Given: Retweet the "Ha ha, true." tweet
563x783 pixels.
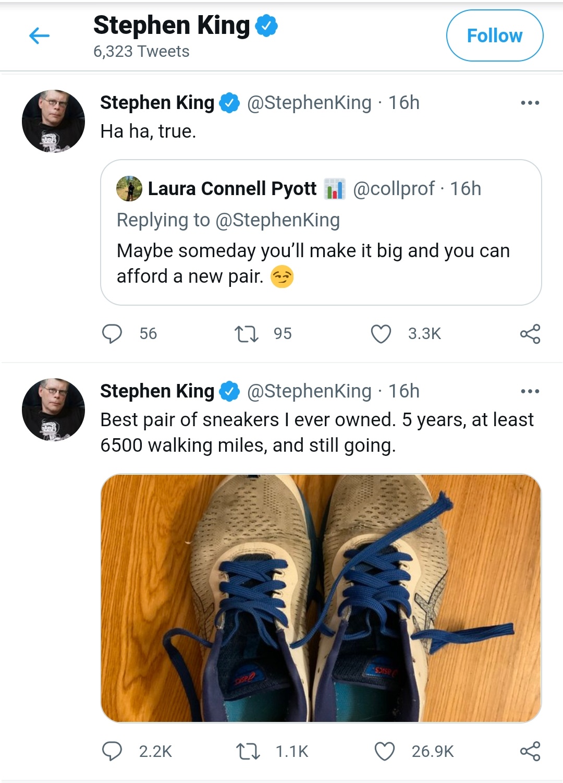Looking at the screenshot, I should (x=247, y=333).
